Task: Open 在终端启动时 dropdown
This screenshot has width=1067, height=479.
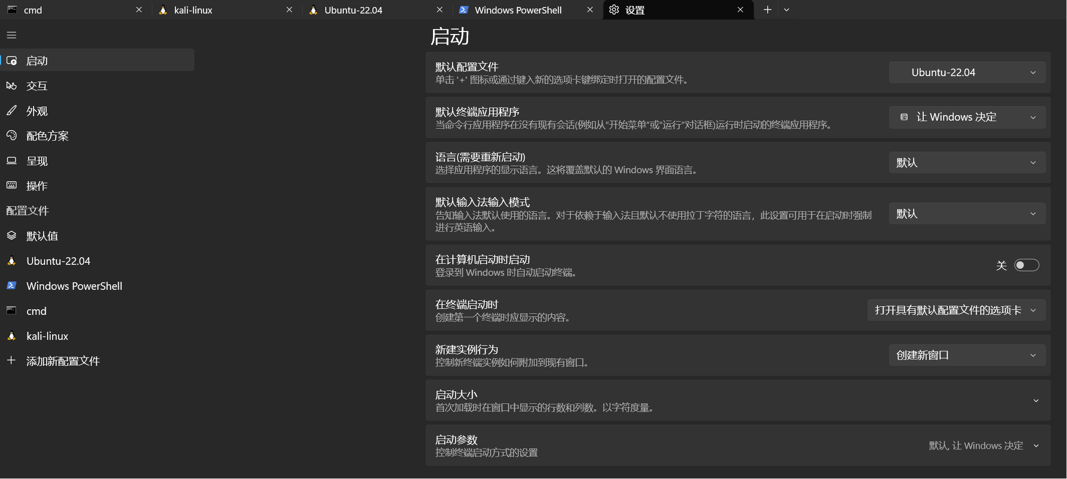Action: coord(957,310)
